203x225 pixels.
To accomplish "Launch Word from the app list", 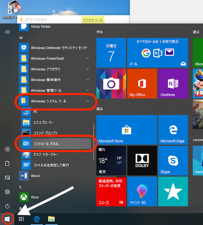I will [55, 176].
